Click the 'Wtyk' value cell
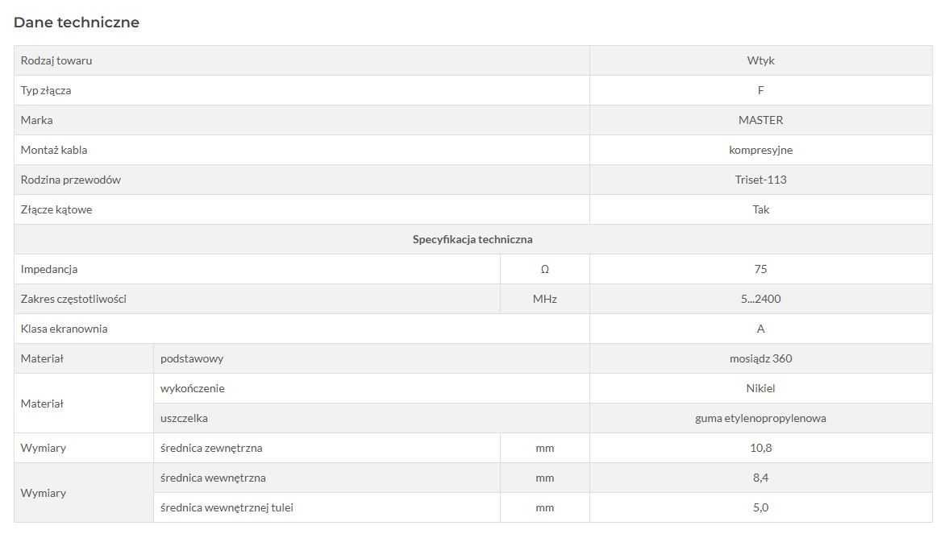Viewport: 945px width, 538px height. click(x=760, y=60)
